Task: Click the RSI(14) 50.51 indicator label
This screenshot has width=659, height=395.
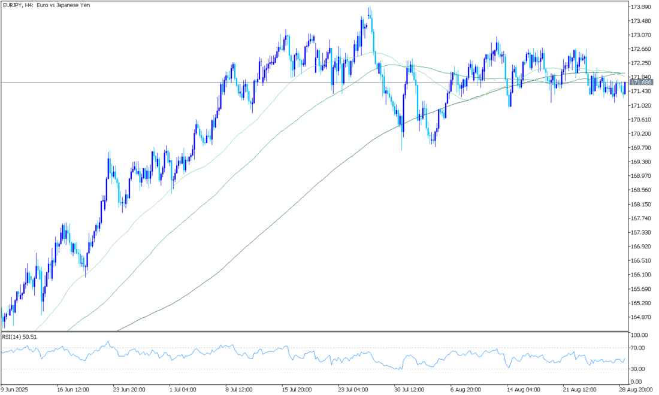Action: pos(20,337)
